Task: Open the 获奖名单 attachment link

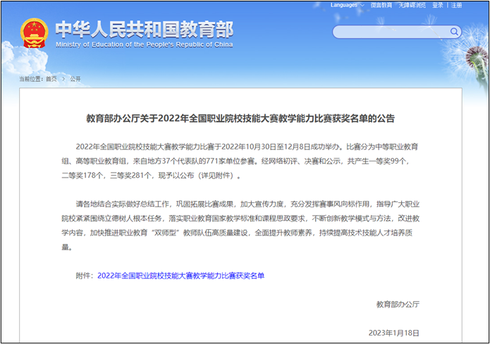Action: (x=180, y=276)
